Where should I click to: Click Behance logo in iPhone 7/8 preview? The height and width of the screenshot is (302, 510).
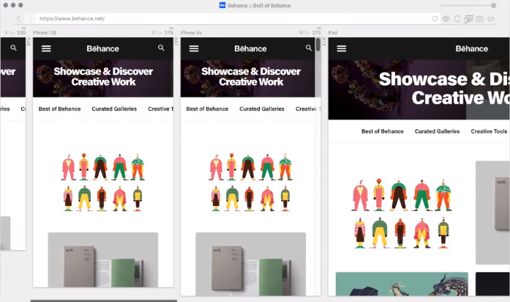pos(102,48)
